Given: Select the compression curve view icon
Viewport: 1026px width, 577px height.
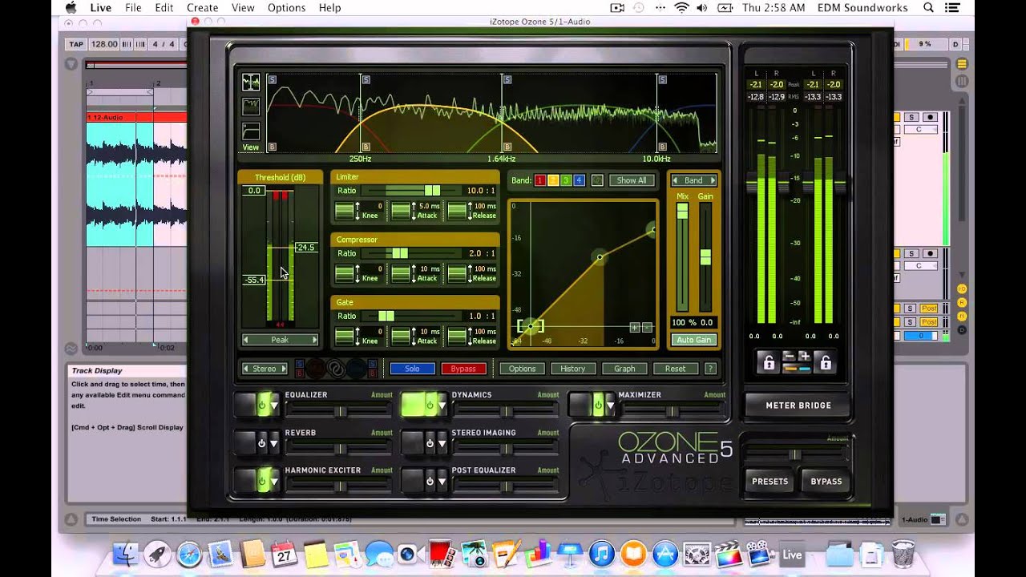Looking at the screenshot, I should pos(251,131).
